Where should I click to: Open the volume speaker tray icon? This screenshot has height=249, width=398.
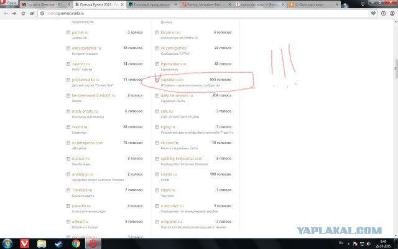point(369,244)
